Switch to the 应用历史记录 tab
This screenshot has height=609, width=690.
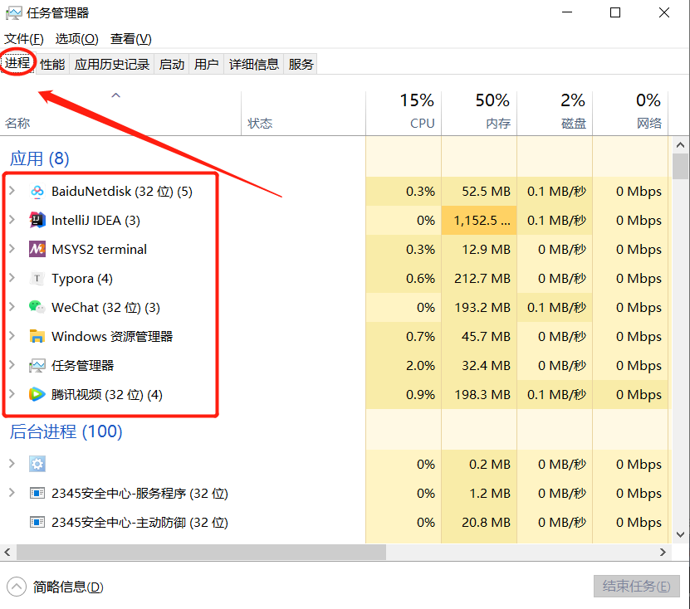point(112,65)
